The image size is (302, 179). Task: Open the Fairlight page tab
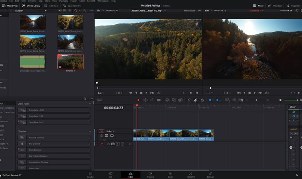190,175
